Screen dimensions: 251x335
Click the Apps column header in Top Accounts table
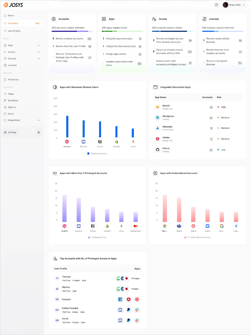[x=137, y=269]
